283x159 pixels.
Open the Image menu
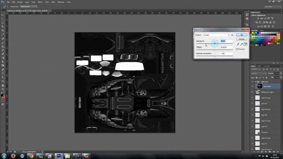[20, 2]
